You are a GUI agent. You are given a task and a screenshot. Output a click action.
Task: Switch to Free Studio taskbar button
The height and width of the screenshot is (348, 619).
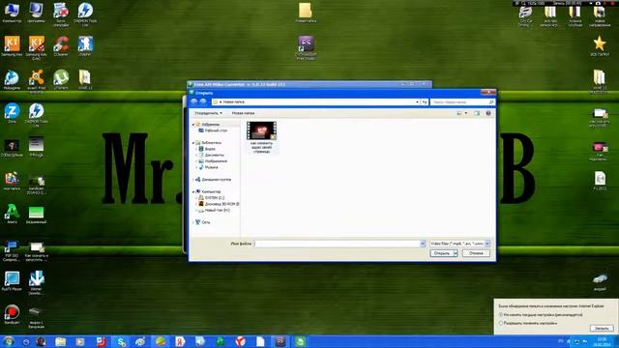[x=280, y=341]
